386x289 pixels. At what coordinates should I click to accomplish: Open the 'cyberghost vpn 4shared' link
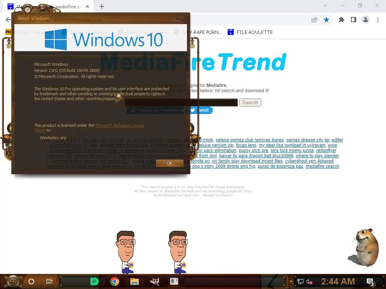(x=309, y=161)
